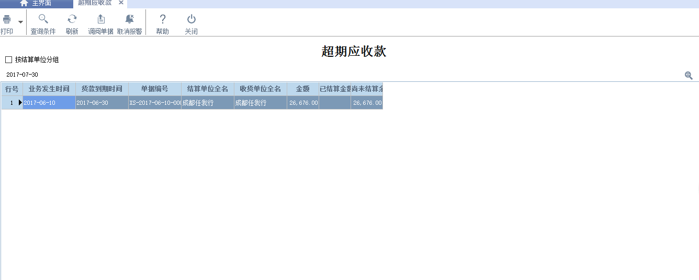Click the 关闭 power icon
Image resolution: width=699 pixels, height=280 pixels.
pos(191,20)
